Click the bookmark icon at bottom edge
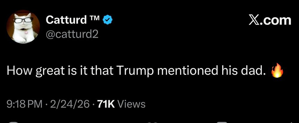This screenshot has height=123, width=299. point(221,122)
